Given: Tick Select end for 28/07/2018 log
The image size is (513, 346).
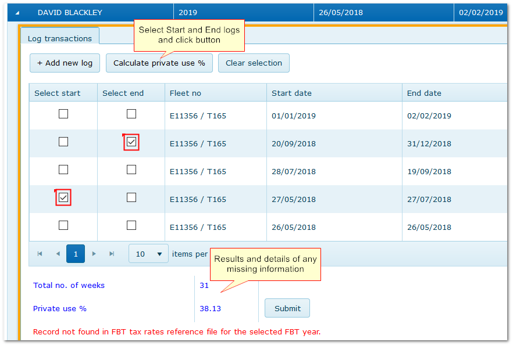Looking at the screenshot, I should [131, 170].
